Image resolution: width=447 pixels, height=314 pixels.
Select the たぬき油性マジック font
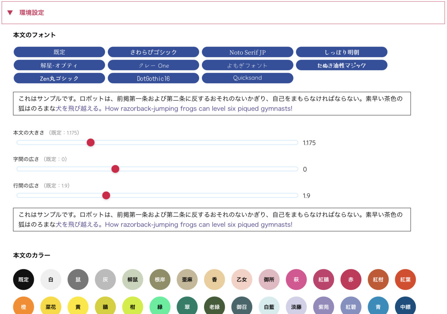[x=342, y=65]
